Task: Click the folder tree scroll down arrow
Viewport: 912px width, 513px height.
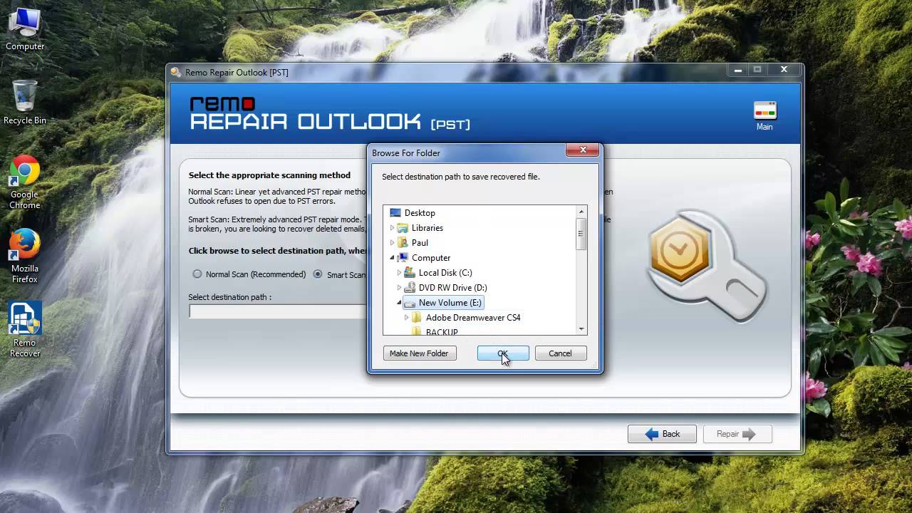Action: (x=581, y=329)
